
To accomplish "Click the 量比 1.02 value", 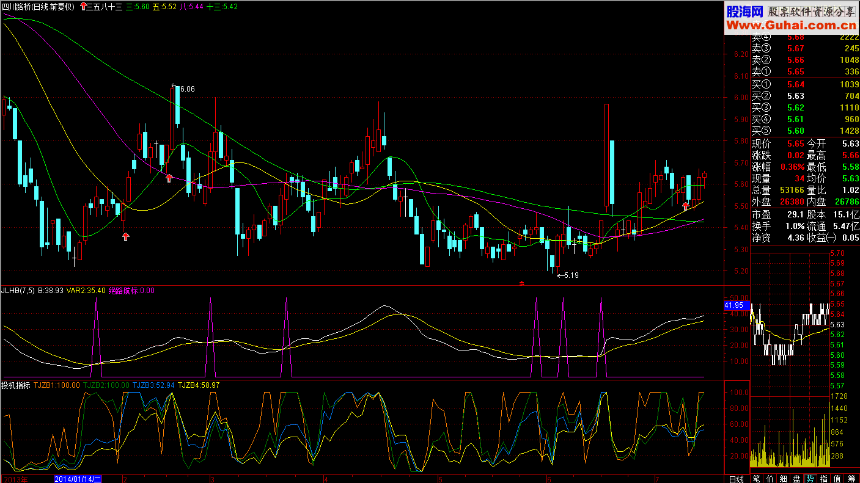I will [850, 191].
